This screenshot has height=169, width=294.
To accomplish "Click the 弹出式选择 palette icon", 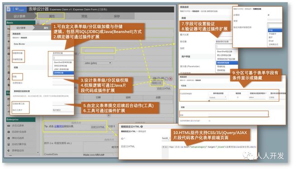I will (9, 138).
